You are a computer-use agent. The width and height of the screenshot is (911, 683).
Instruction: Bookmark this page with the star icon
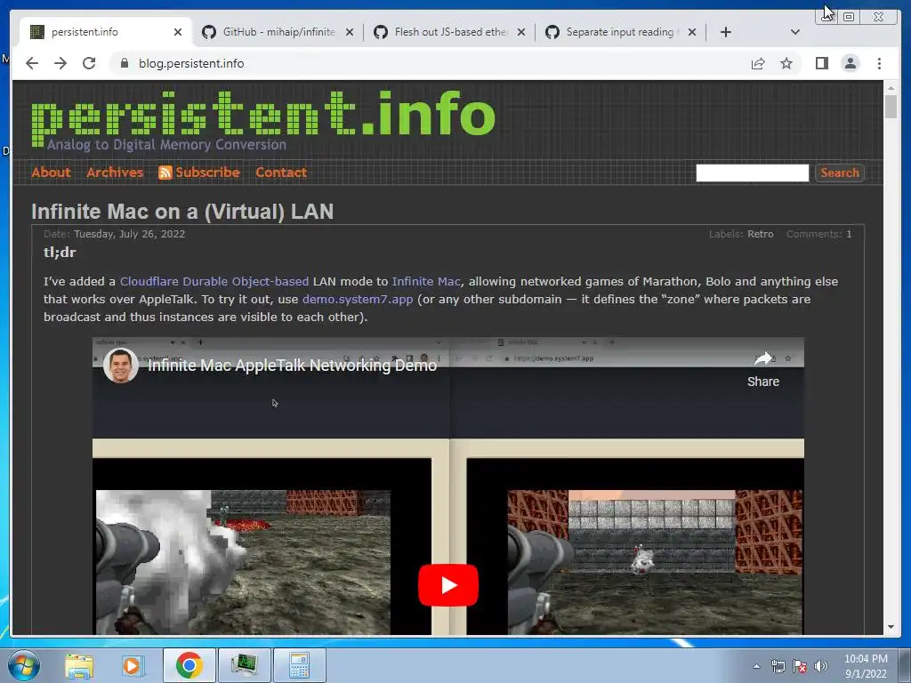pos(786,63)
